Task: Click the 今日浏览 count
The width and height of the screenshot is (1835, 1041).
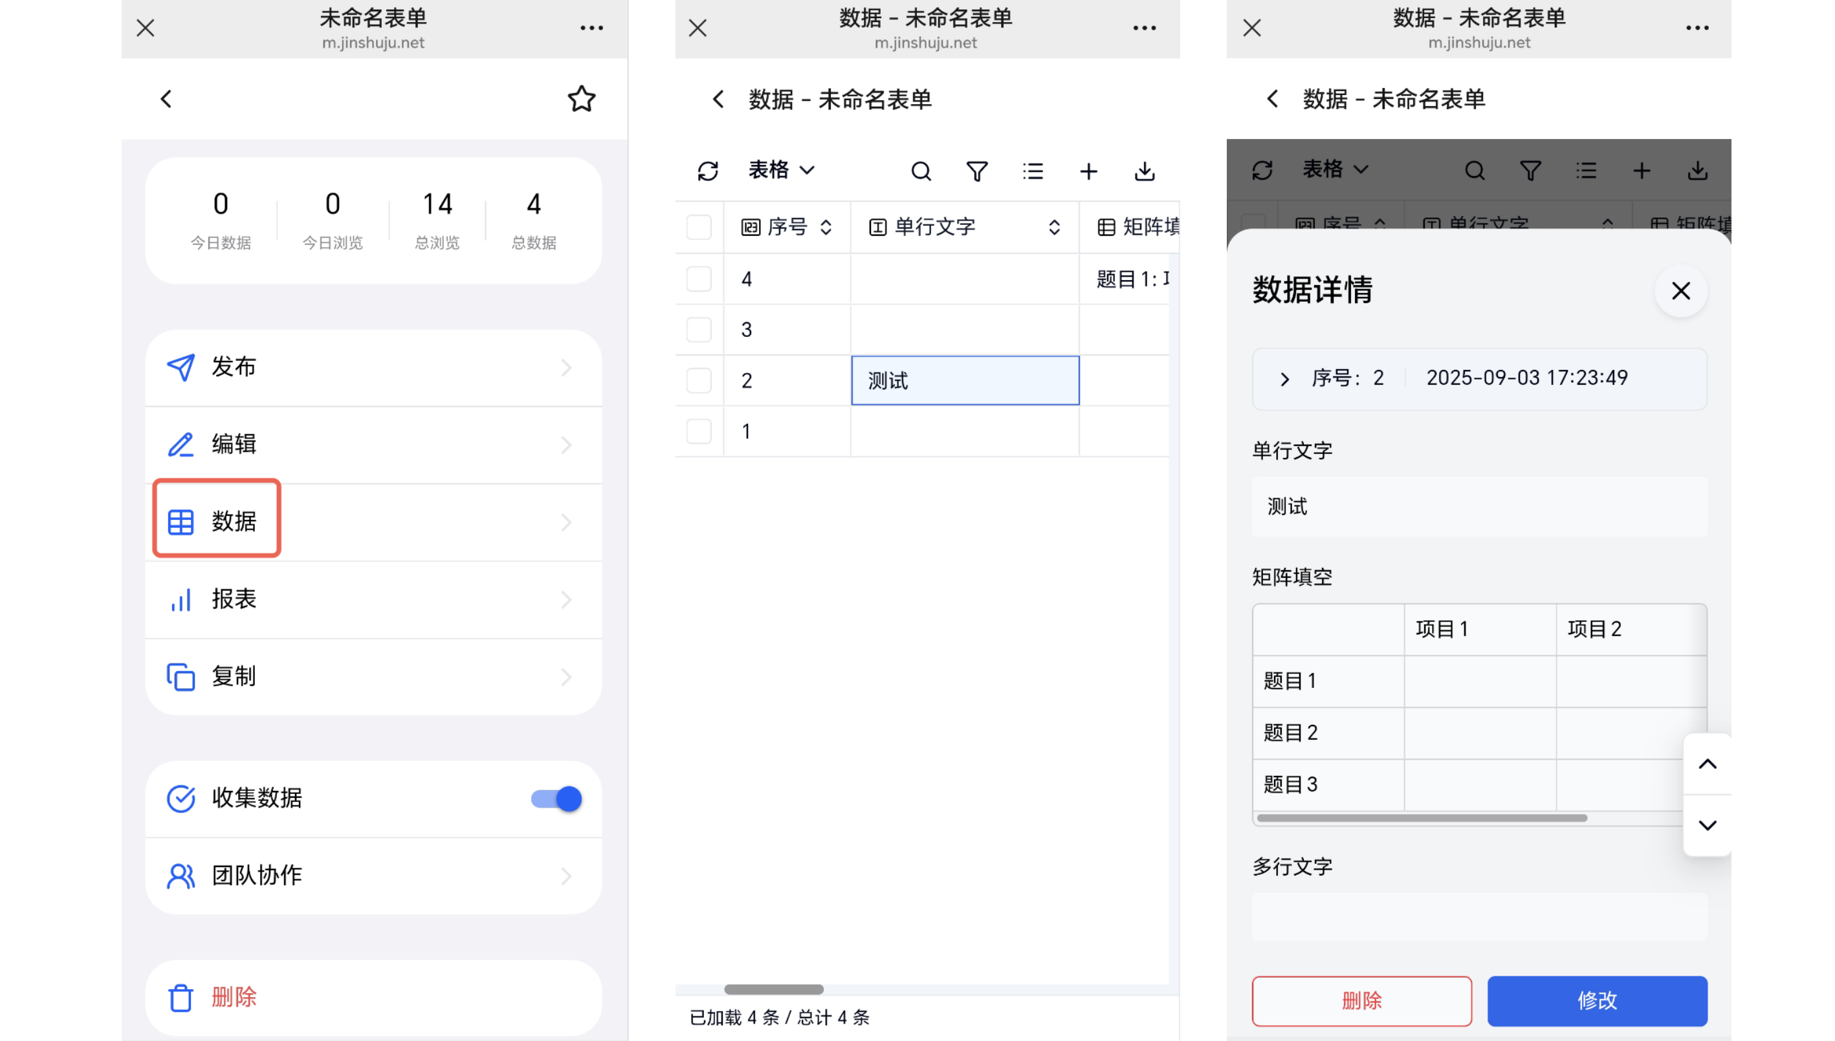Action: [x=332, y=204]
